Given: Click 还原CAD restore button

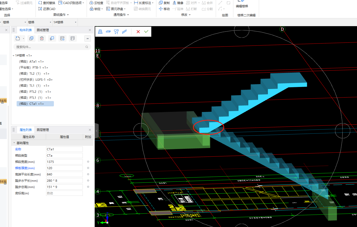Looking at the screenshot, I should (47, 9).
